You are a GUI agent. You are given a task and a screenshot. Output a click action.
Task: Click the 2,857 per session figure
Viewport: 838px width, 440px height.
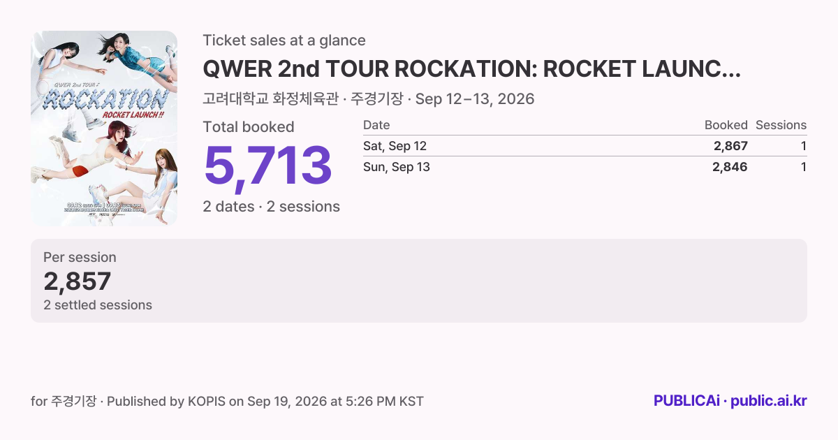coord(78,281)
